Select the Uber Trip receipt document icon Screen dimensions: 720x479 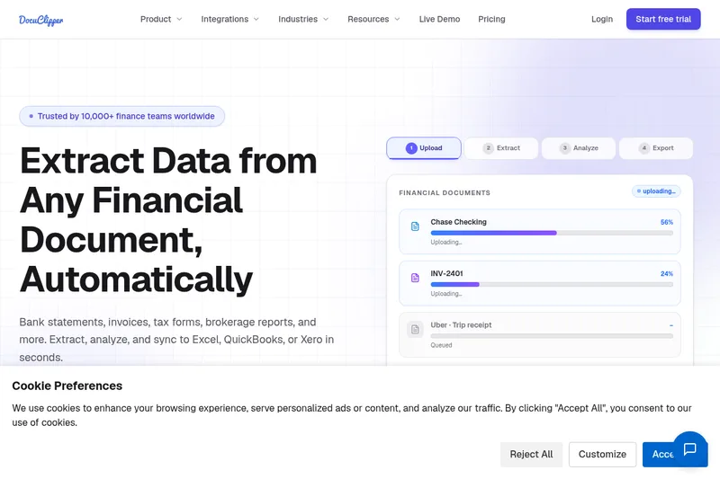(415, 329)
